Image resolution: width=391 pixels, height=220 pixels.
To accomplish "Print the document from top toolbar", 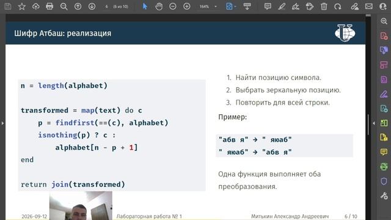I will tap(49, 6).
